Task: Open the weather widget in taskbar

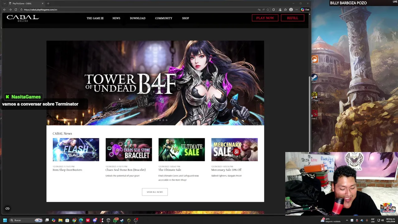Action: [331, 220]
